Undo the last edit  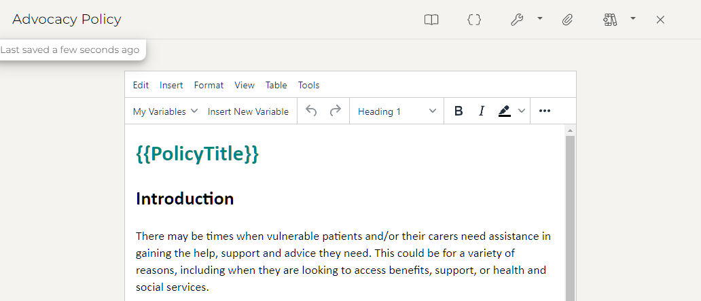pos(311,111)
